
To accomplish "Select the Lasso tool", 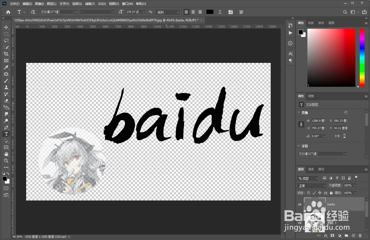I will pos(6,41).
